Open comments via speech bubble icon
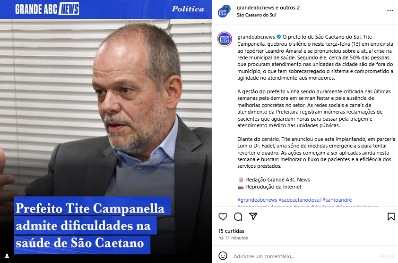Viewport: 398px width, 263px height. coord(238,217)
